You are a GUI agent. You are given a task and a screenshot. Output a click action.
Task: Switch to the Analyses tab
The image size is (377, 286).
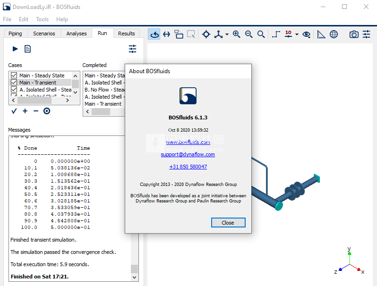pos(77,34)
